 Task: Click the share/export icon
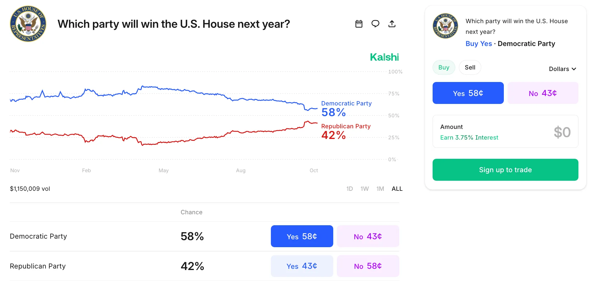pos(392,24)
